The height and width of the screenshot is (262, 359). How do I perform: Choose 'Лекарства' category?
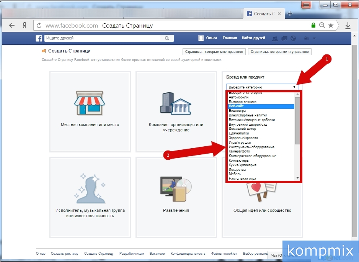click(x=261, y=170)
